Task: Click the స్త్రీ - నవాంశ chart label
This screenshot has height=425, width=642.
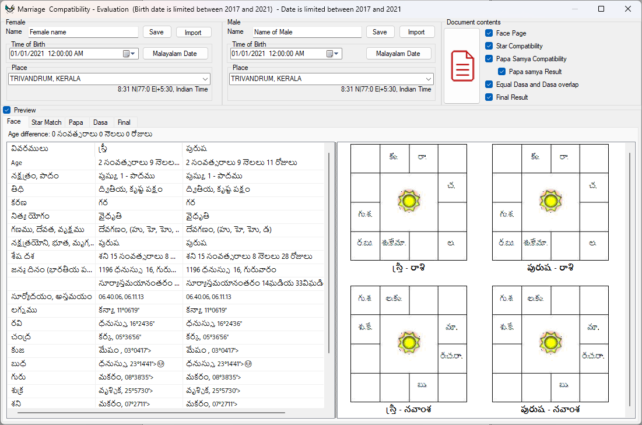Action: pyautogui.click(x=409, y=409)
